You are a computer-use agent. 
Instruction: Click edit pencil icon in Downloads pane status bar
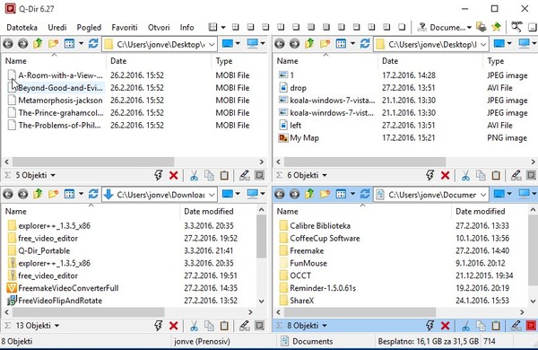[x=244, y=326]
